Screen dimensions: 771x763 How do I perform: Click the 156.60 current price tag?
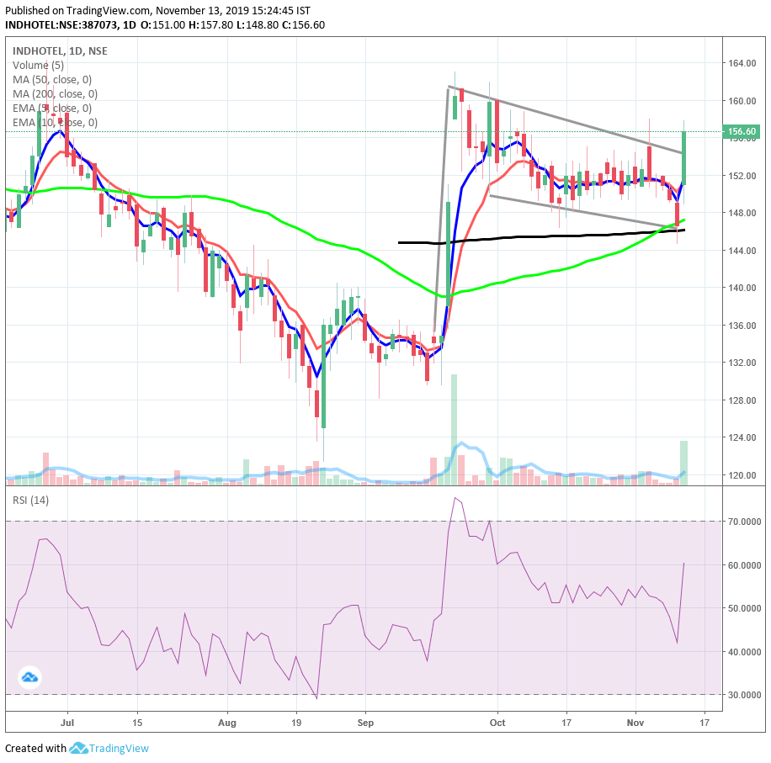point(742,132)
